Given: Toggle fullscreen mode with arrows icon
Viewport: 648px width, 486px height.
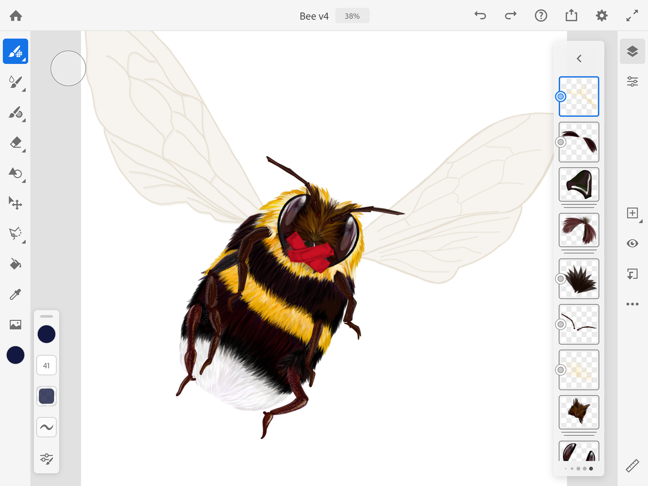Looking at the screenshot, I should 632,16.
